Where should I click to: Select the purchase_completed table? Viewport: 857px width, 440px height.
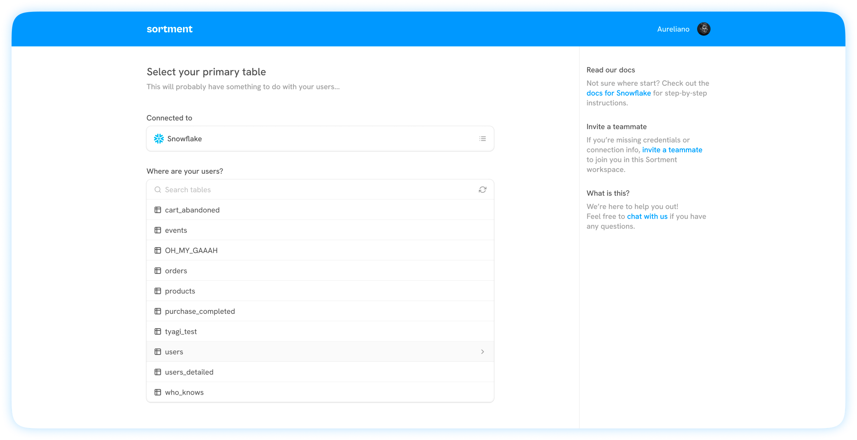pos(200,311)
